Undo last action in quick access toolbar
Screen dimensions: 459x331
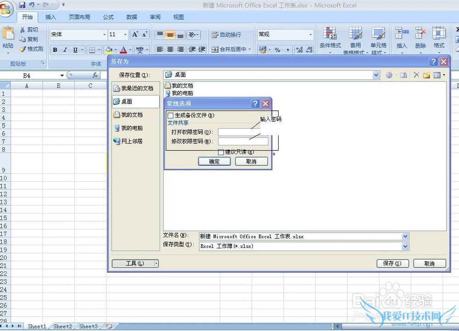32,5
